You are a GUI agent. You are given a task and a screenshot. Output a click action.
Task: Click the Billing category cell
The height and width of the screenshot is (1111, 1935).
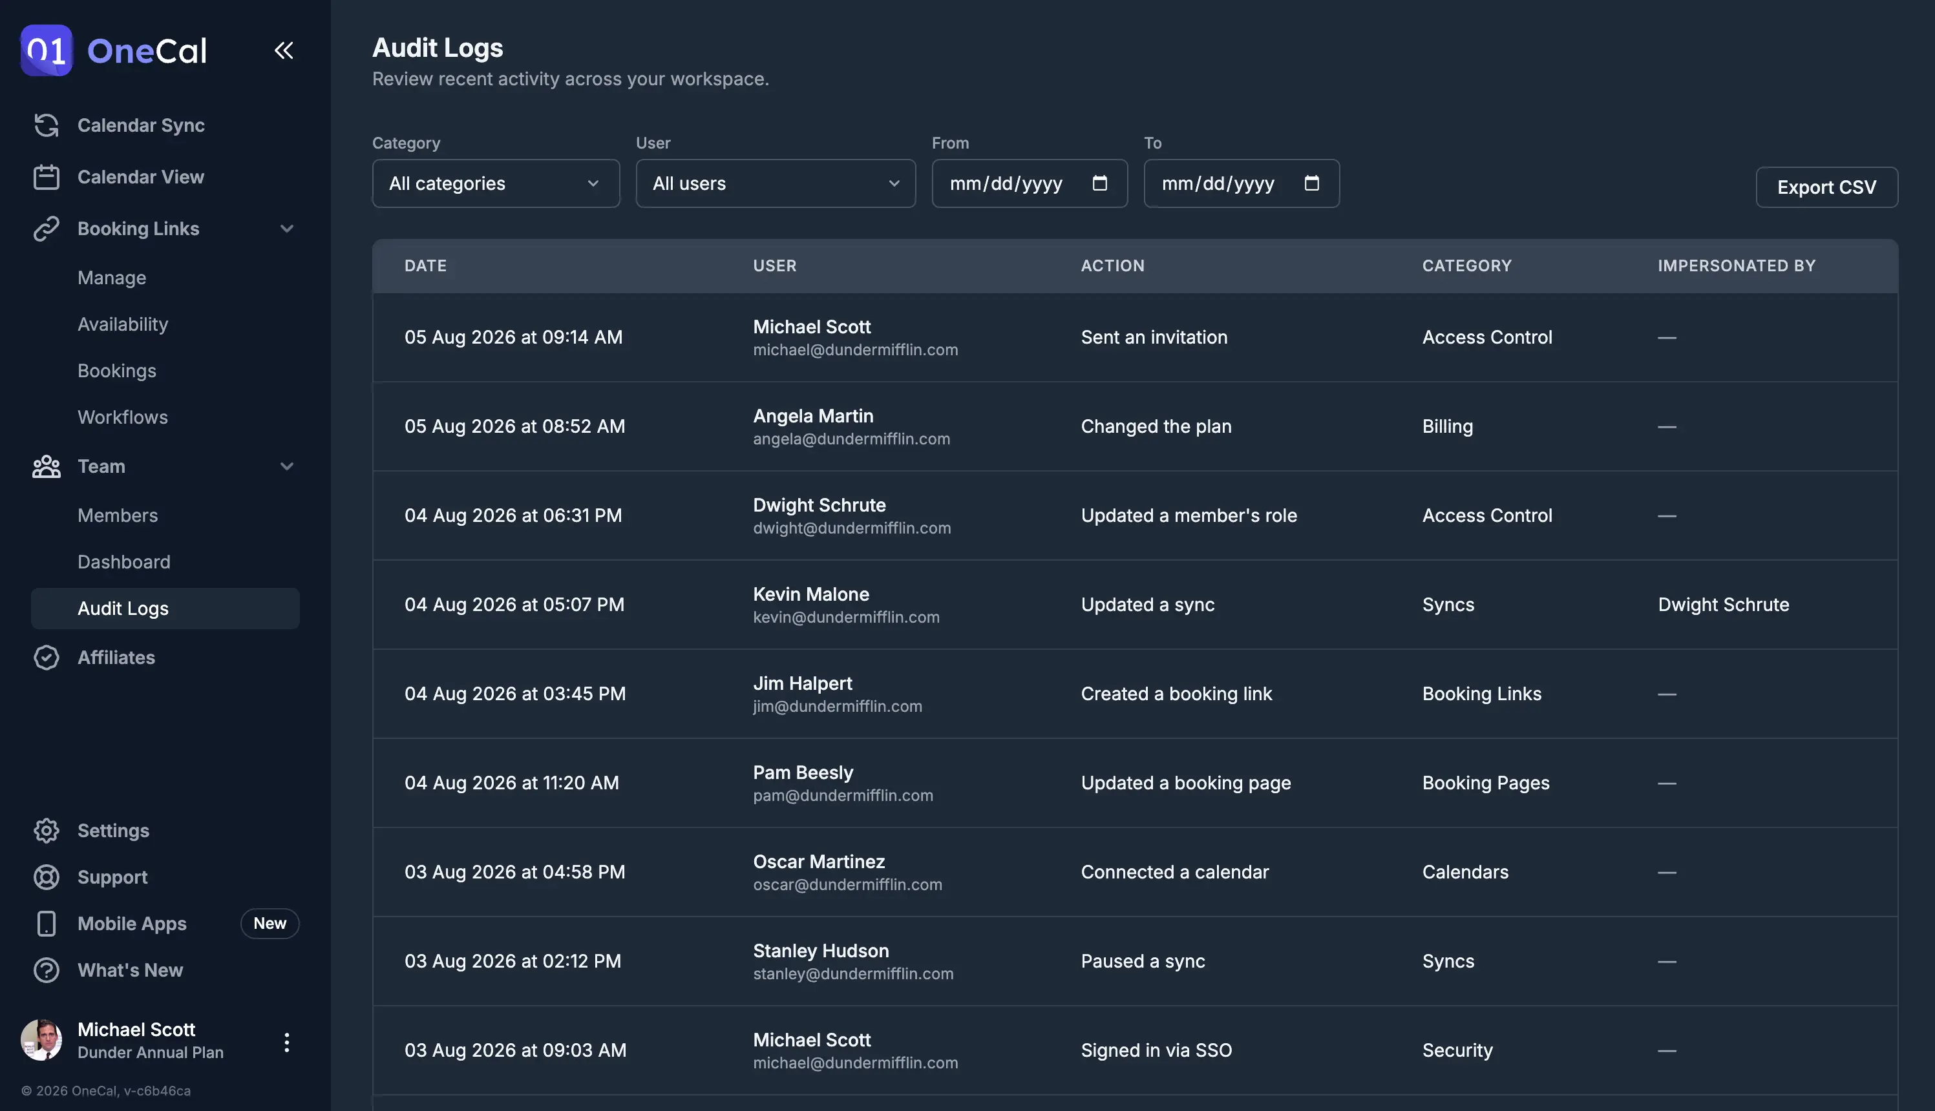tap(1447, 426)
